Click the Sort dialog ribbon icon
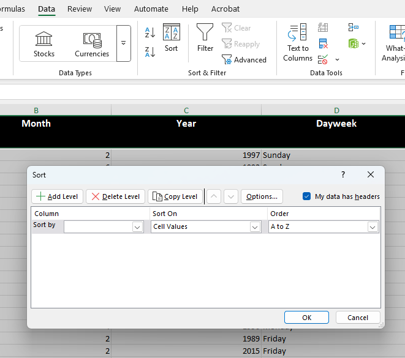The image size is (405, 358). coord(171,37)
